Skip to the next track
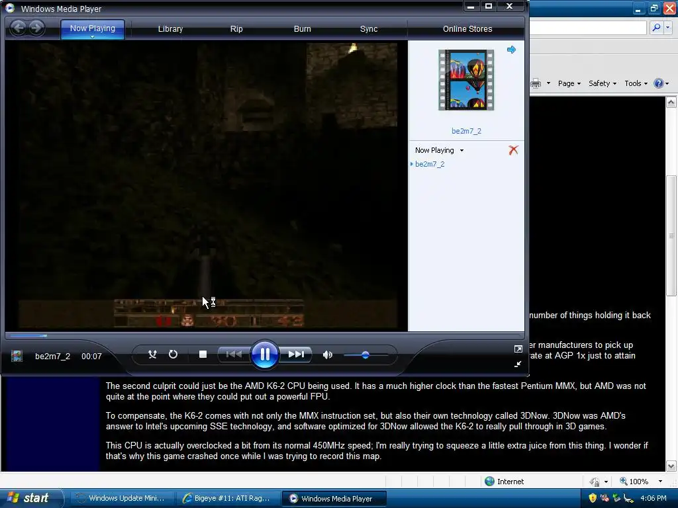The image size is (678, 508). pos(296,355)
